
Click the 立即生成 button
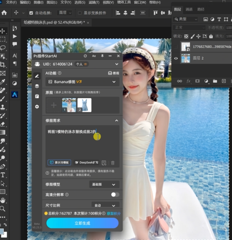[83, 223]
